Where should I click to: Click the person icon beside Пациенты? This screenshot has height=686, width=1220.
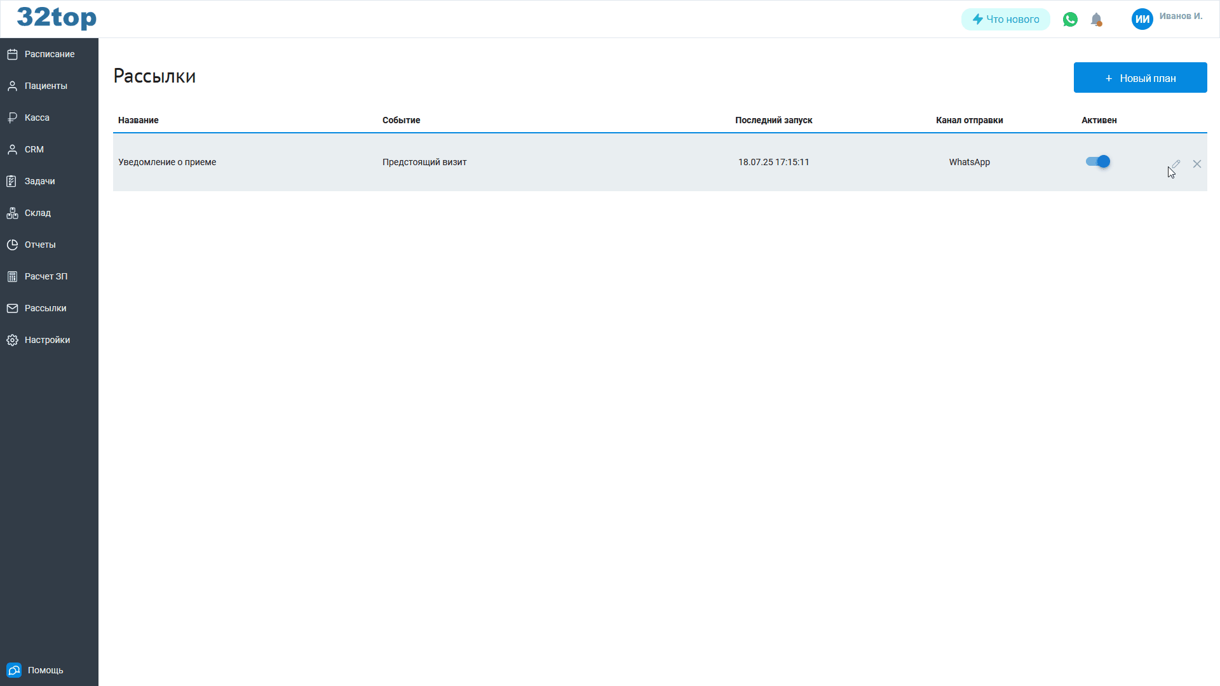12,86
